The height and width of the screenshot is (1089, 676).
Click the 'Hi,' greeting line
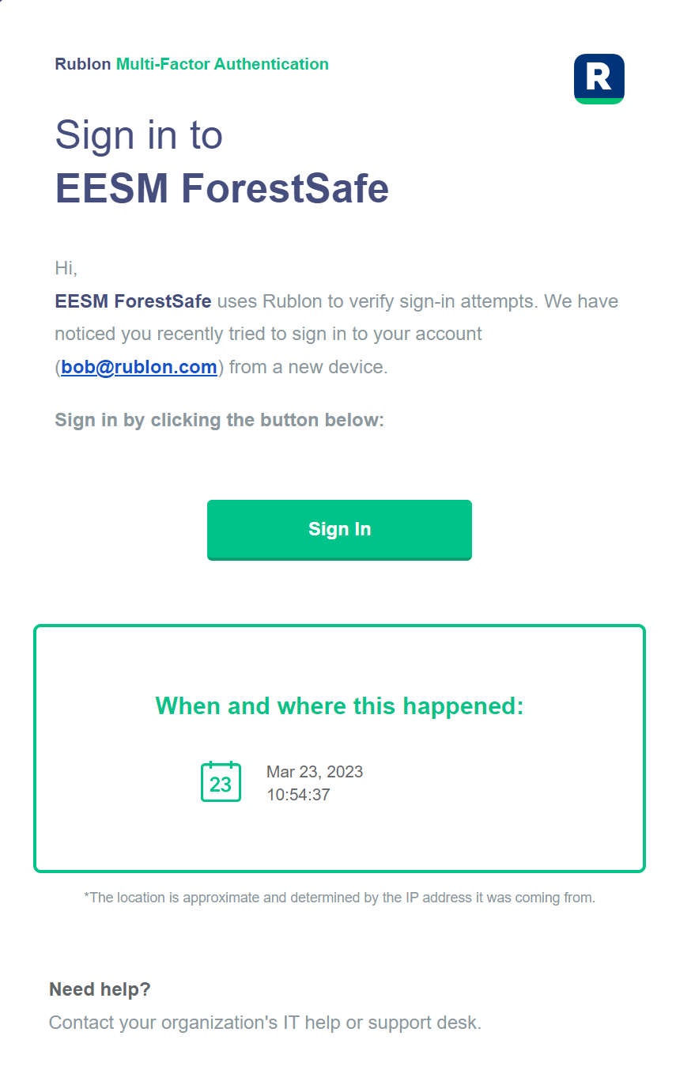click(66, 268)
